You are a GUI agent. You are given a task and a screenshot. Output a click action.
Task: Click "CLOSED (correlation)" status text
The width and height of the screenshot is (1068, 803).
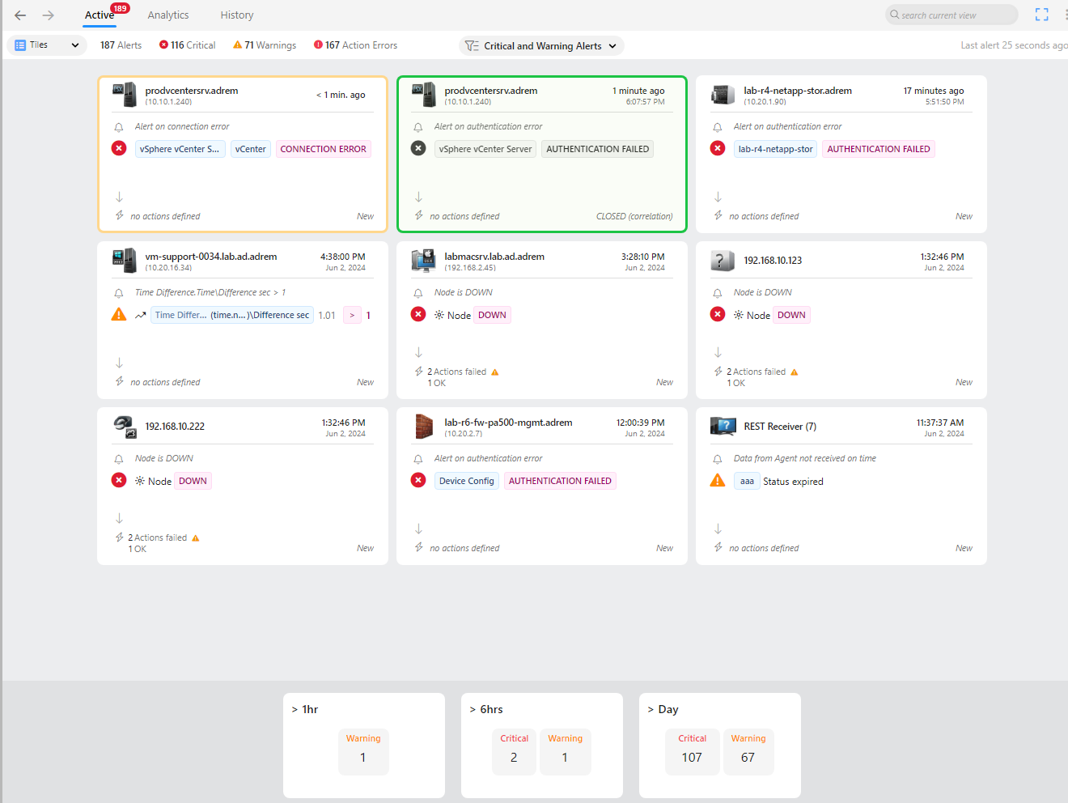(x=634, y=216)
